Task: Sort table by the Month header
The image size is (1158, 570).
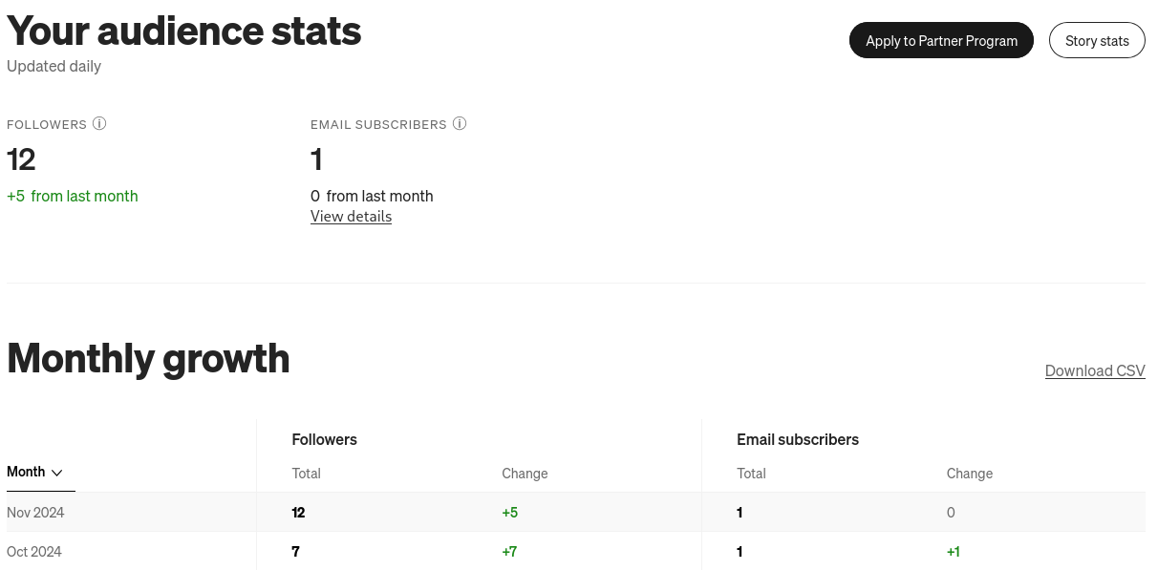Action: click(x=34, y=472)
